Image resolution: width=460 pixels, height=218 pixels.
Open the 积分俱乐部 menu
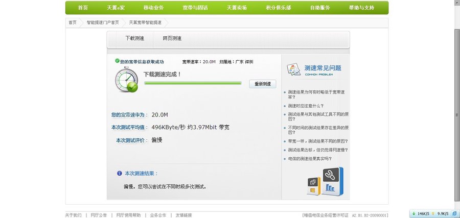279,8
